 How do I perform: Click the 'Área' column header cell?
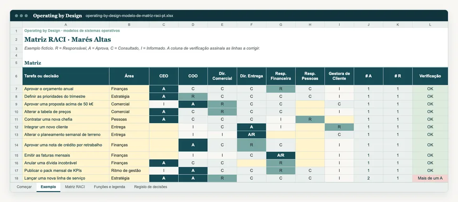[x=129, y=76]
